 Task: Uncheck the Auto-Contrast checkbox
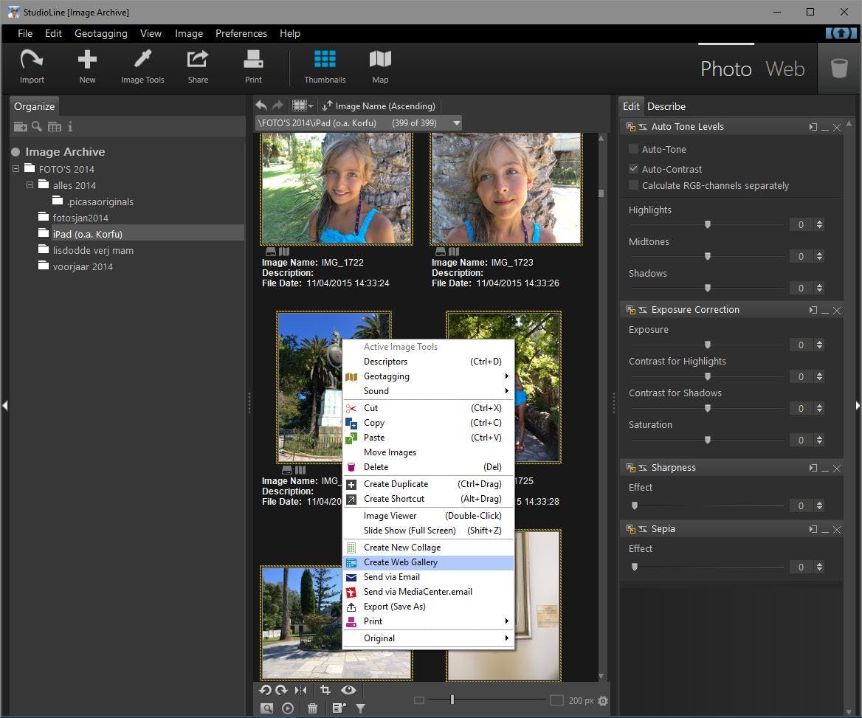click(x=633, y=169)
